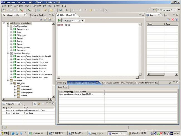The image size is (181, 136).
Task: Collapse the Session Factory node
Action: point(8,53)
